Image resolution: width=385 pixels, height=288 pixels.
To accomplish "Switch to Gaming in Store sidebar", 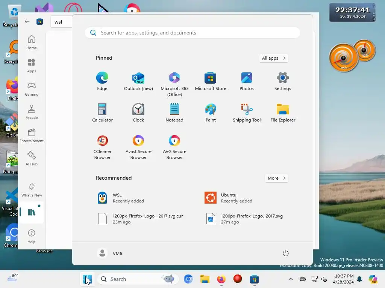I will coord(32,89).
